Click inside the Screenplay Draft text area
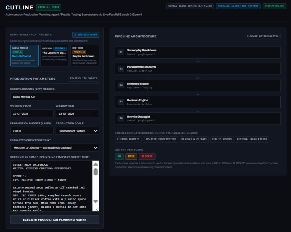 pyautogui.click(x=51, y=186)
